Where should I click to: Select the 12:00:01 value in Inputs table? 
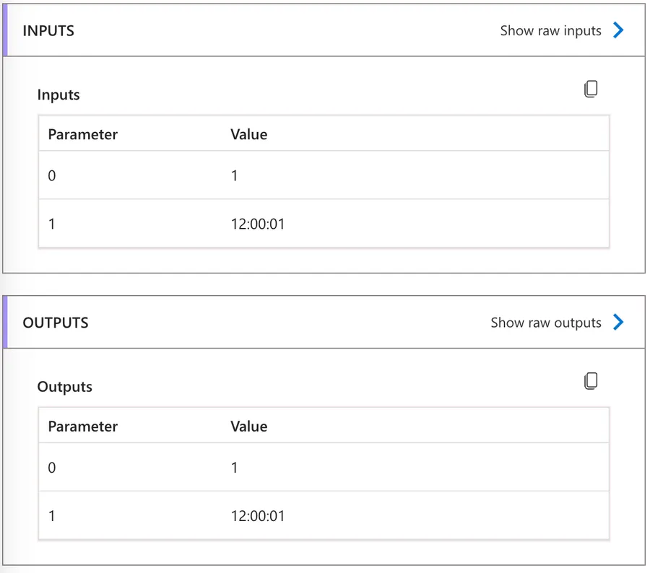tap(258, 224)
